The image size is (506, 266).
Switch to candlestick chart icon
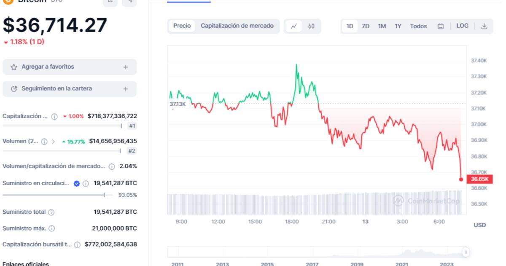tap(311, 26)
